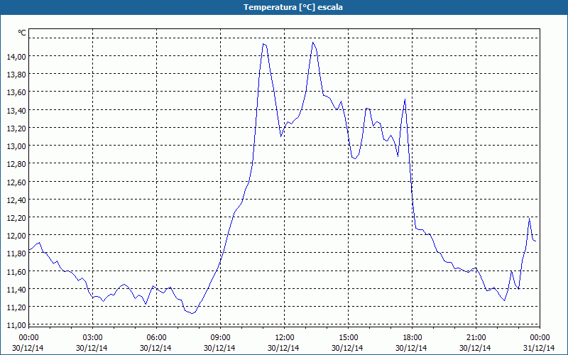This screenshot has width=568, height=355.
Task: Select the 12:00 time tick label
Action: point(285,338)
